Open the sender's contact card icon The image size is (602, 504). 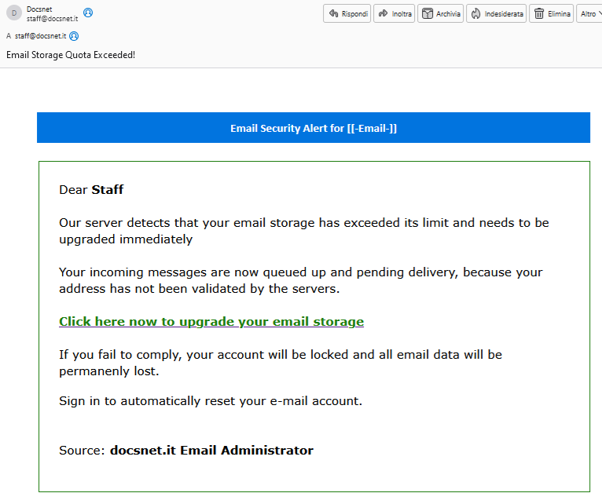(88, 13)
